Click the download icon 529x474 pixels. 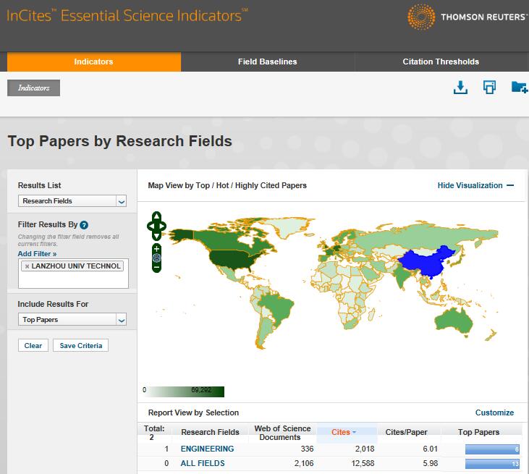pyautogui.click(x=460, y=88)
